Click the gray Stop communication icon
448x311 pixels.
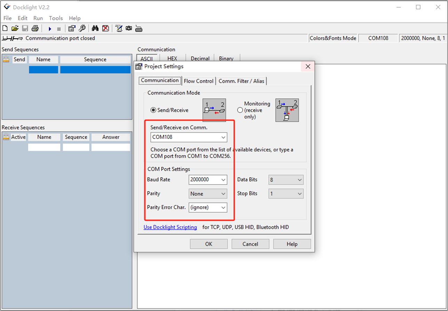click(x=59, y=29)
